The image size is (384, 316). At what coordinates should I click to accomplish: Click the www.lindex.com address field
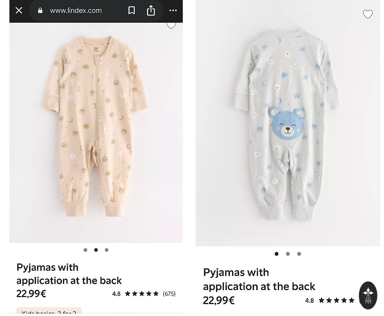[x=76, y=11]
